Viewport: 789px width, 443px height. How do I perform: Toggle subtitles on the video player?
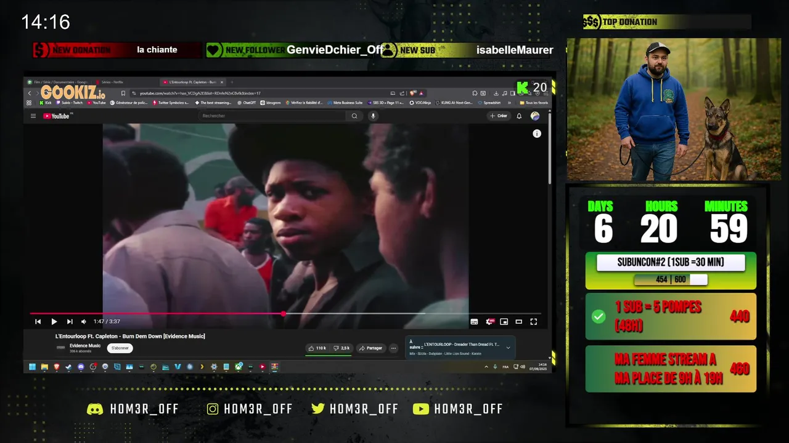pos(474,321)
